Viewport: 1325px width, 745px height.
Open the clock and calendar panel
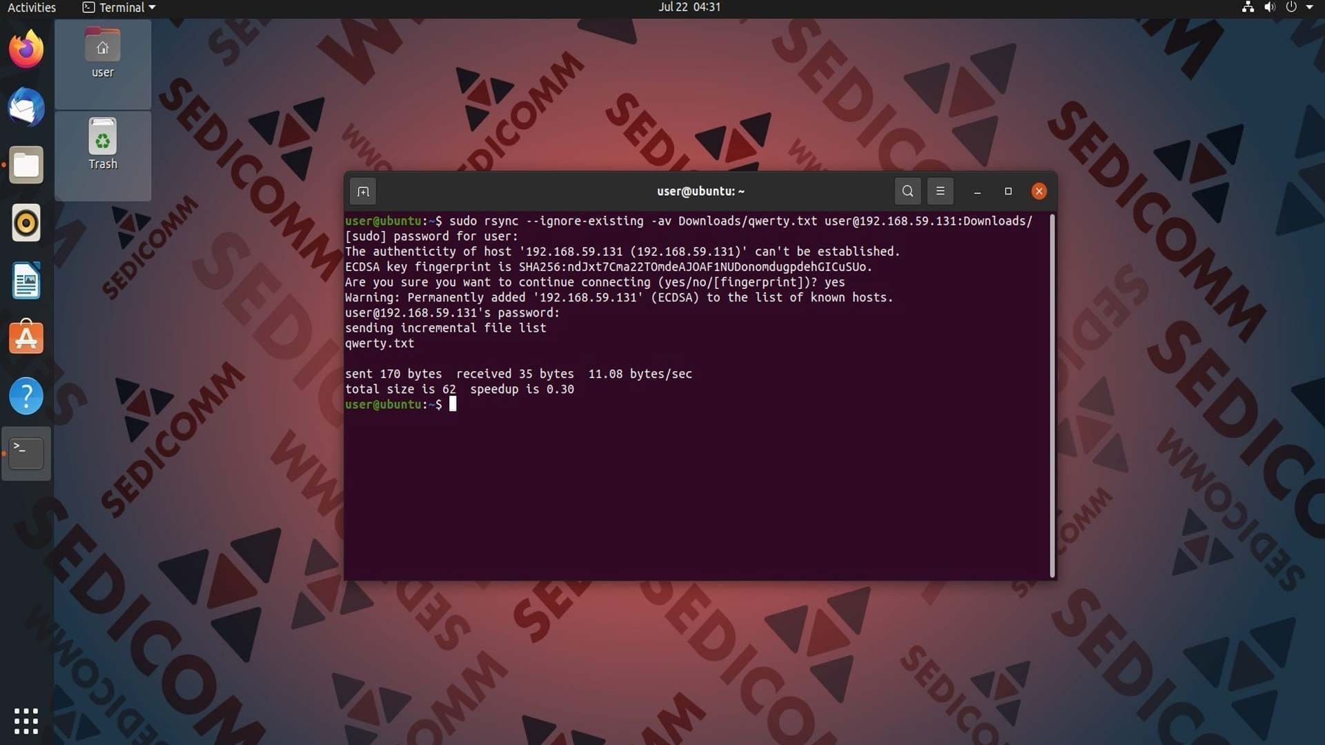tap(689, 7)
